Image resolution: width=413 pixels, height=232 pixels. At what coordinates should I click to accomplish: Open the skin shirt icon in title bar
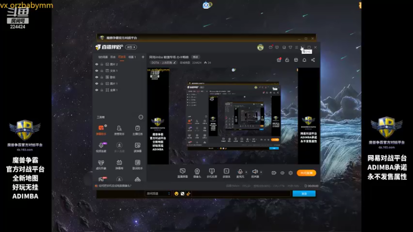(x=290, y=47)
